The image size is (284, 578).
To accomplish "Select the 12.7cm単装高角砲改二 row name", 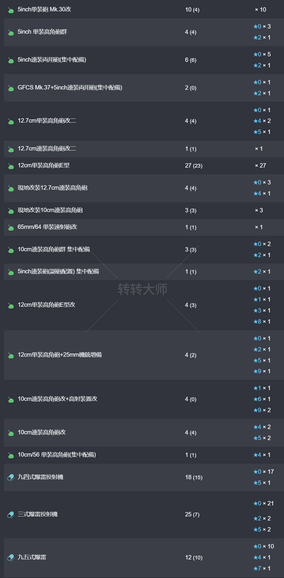I will click(x=47, y=121).
